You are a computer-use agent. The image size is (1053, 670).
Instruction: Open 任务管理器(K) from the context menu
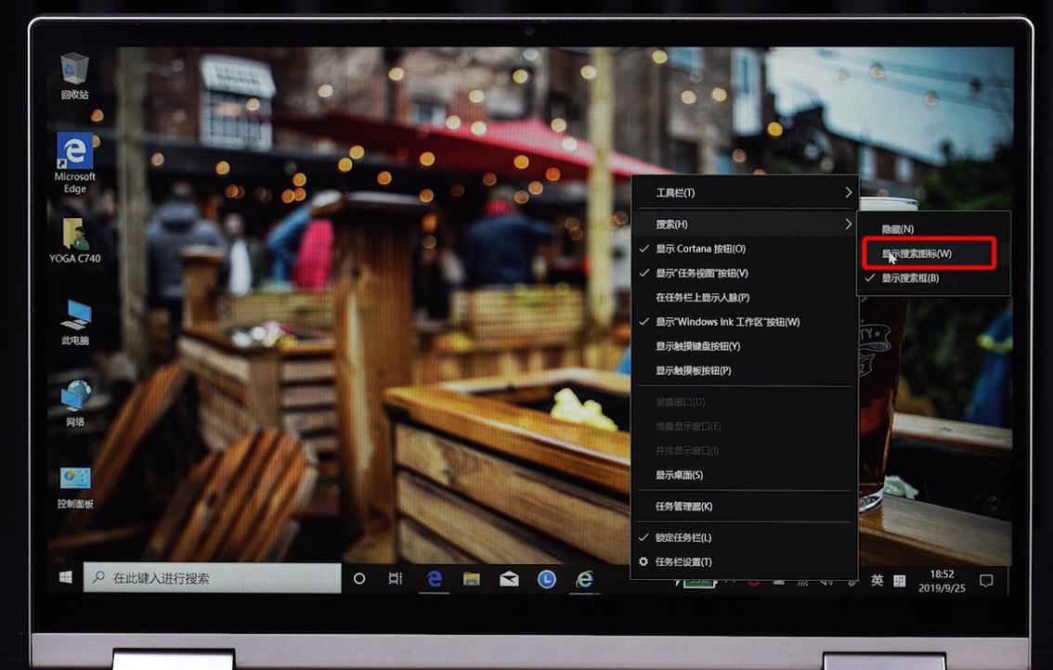(683, 506)
